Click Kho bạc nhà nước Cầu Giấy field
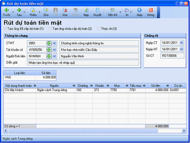The height and width of the screenshot is (143, 190). pyautogui.click(x=99, y=50)
